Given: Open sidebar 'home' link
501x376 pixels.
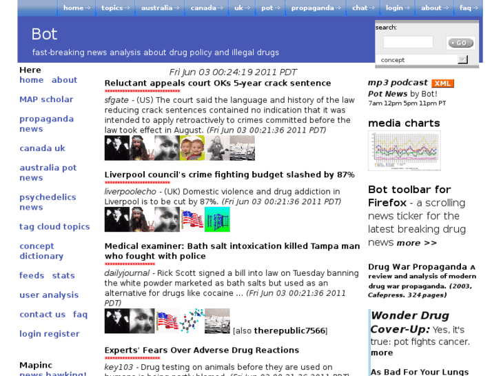Looking at the screenshot, I should pos(31,79).
